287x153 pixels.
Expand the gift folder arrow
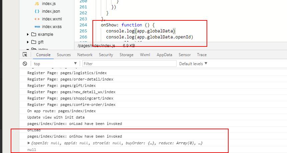(28, 42)
